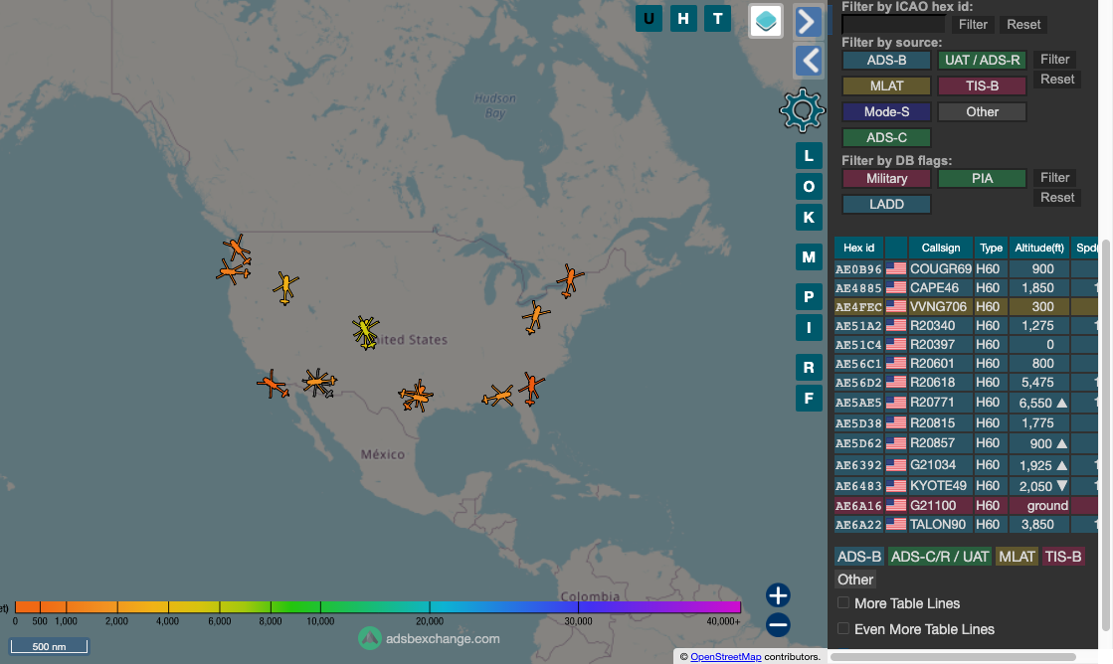Click Filter button for source filter
Image resolution: width=1113 pixels, height=664 pixels.
pos(1054,60)
